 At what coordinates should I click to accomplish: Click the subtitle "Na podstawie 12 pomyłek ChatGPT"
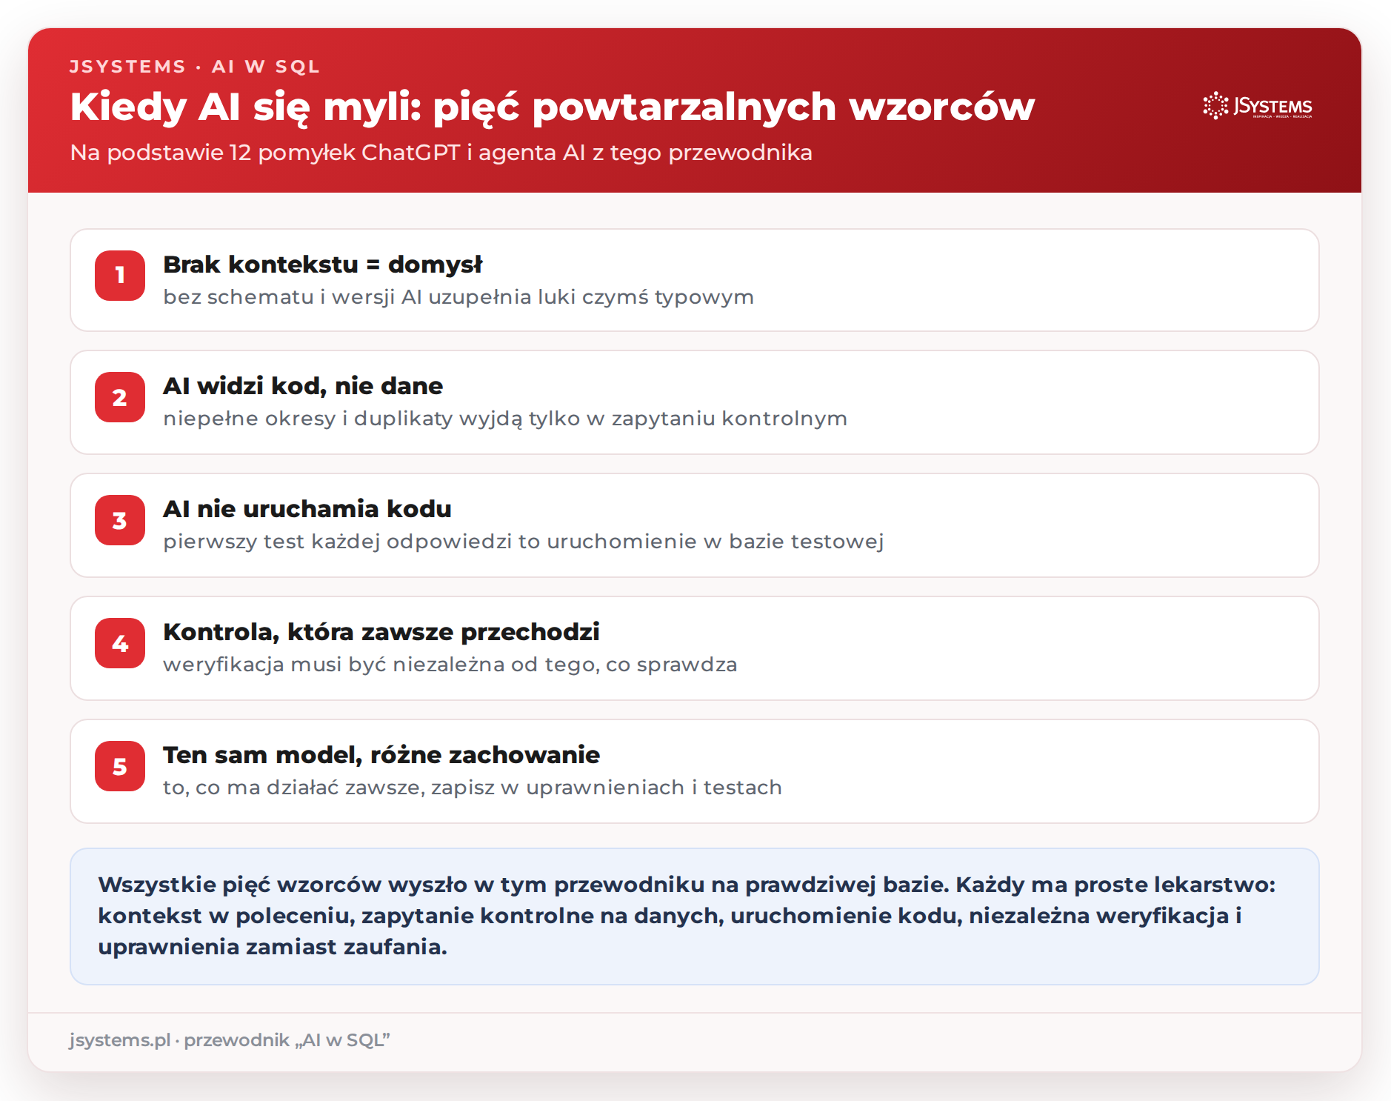click(441, 153)
